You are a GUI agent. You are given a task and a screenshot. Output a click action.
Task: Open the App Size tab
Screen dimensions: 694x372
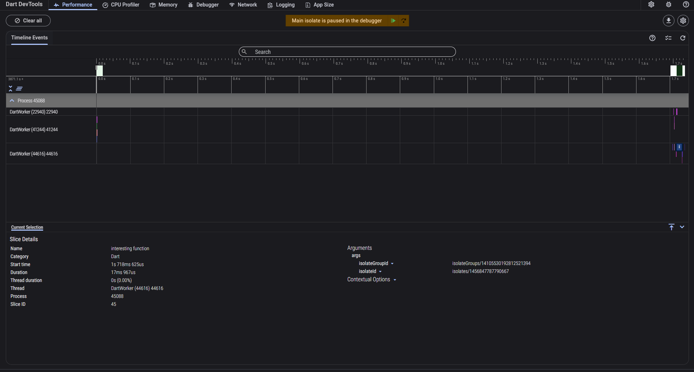tap(320, 5)
